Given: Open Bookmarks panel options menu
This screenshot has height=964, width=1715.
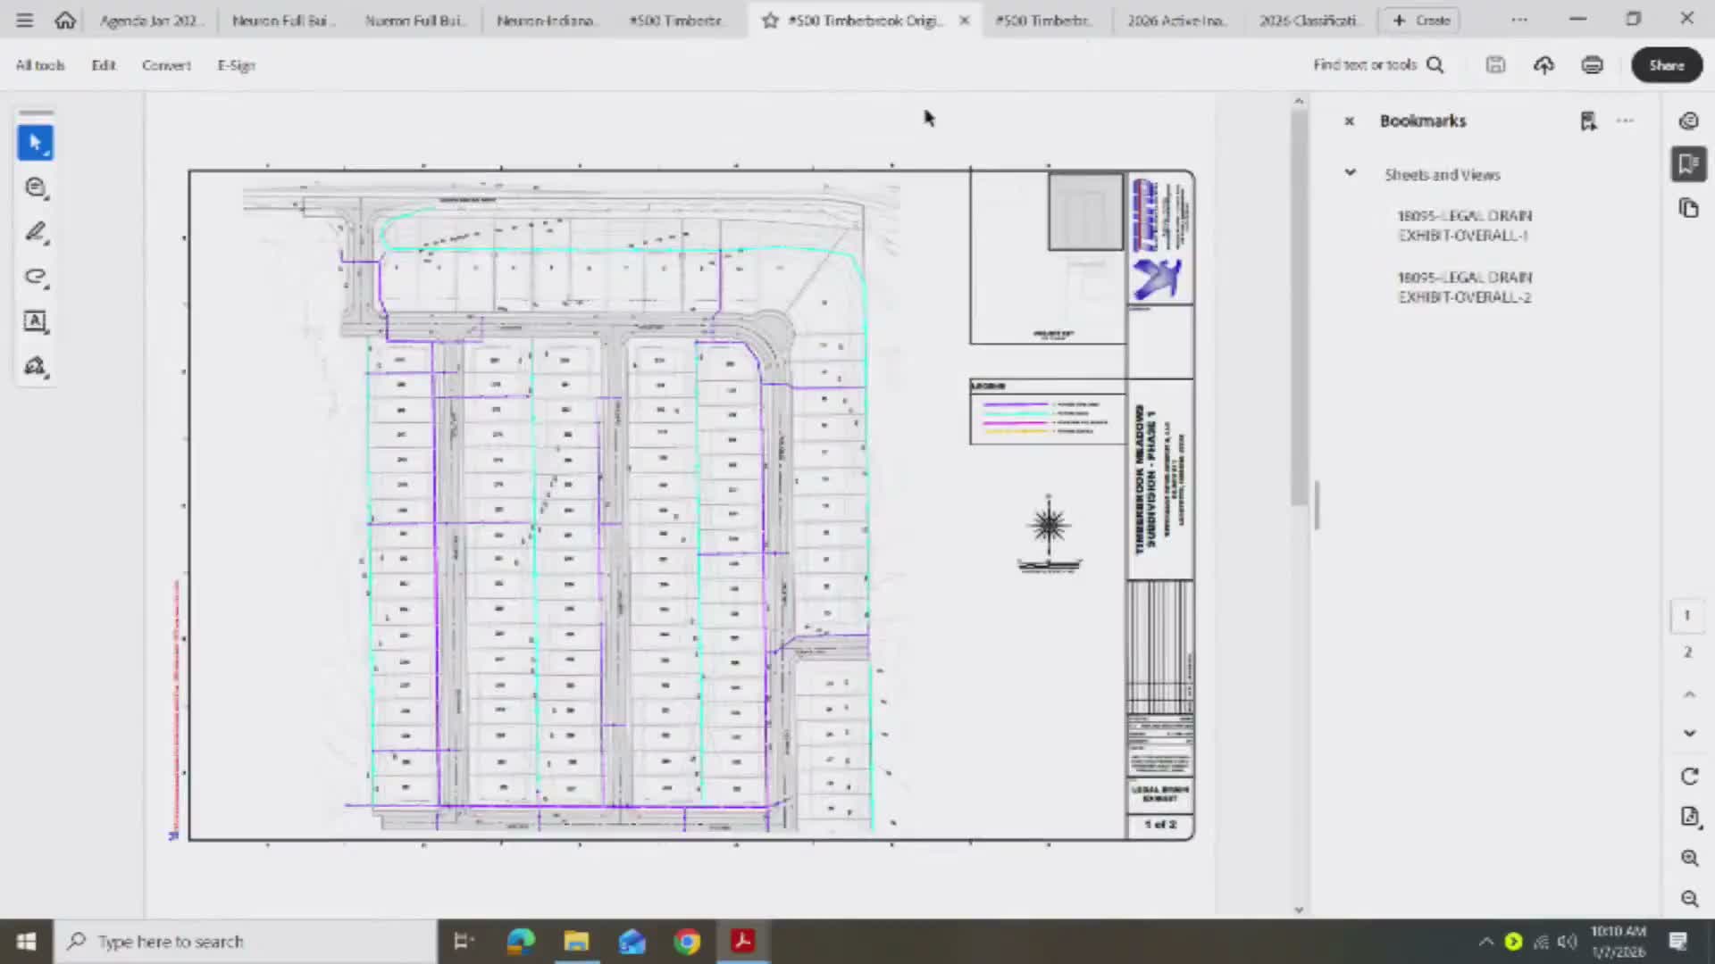Looking at the screenshot, I should pyautogui.click(x=1625, y=120).
